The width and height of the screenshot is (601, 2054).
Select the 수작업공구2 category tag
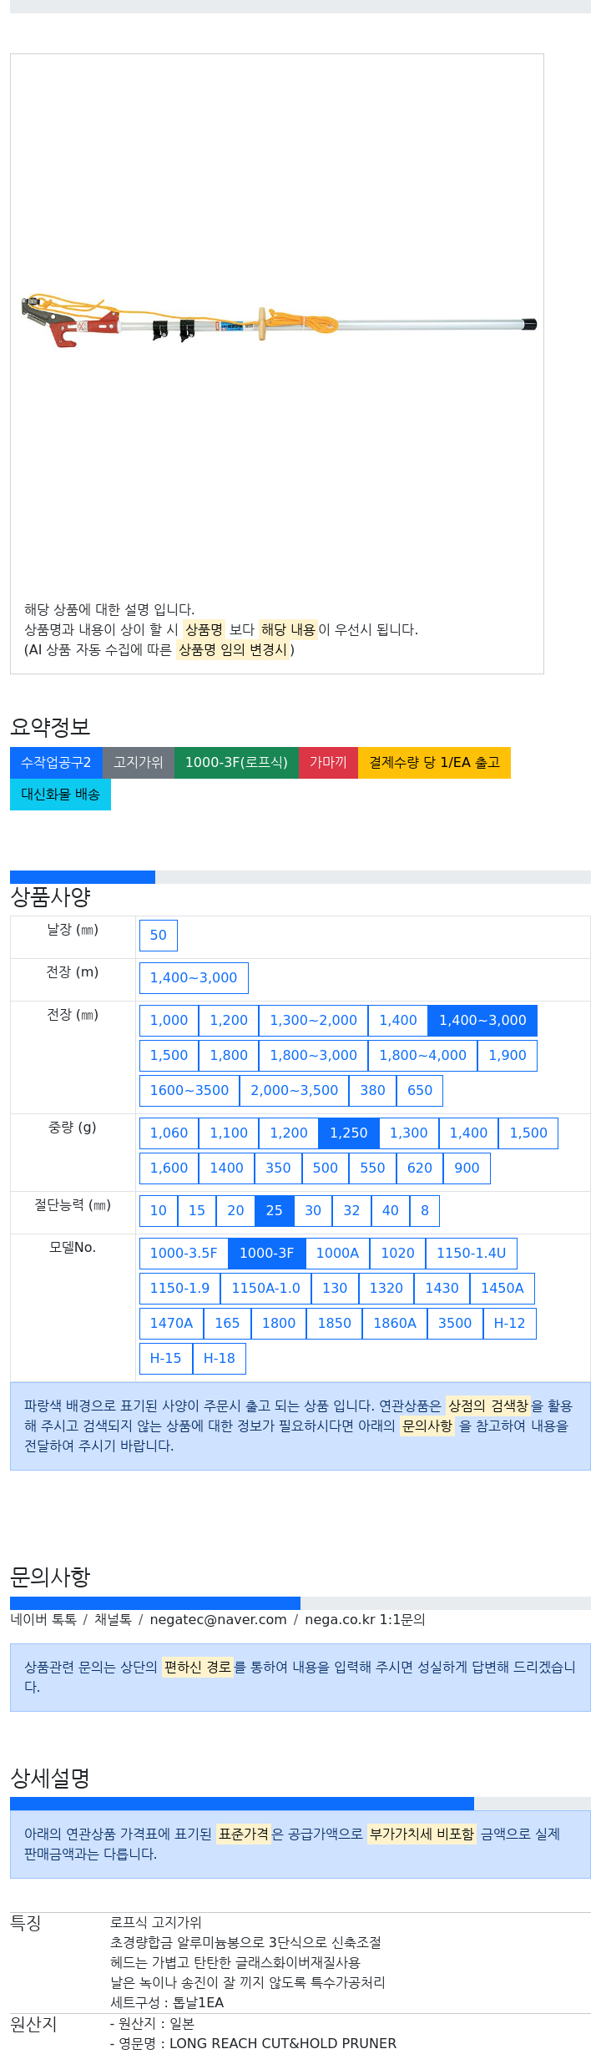tap(56, 763)
